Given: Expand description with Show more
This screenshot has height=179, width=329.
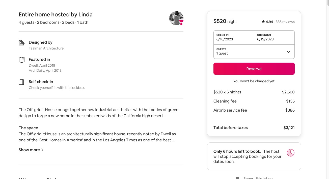Looking at the screenshot, I should 29,150.
